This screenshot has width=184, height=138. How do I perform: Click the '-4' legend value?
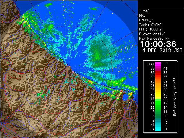click(x=152, y=129)
